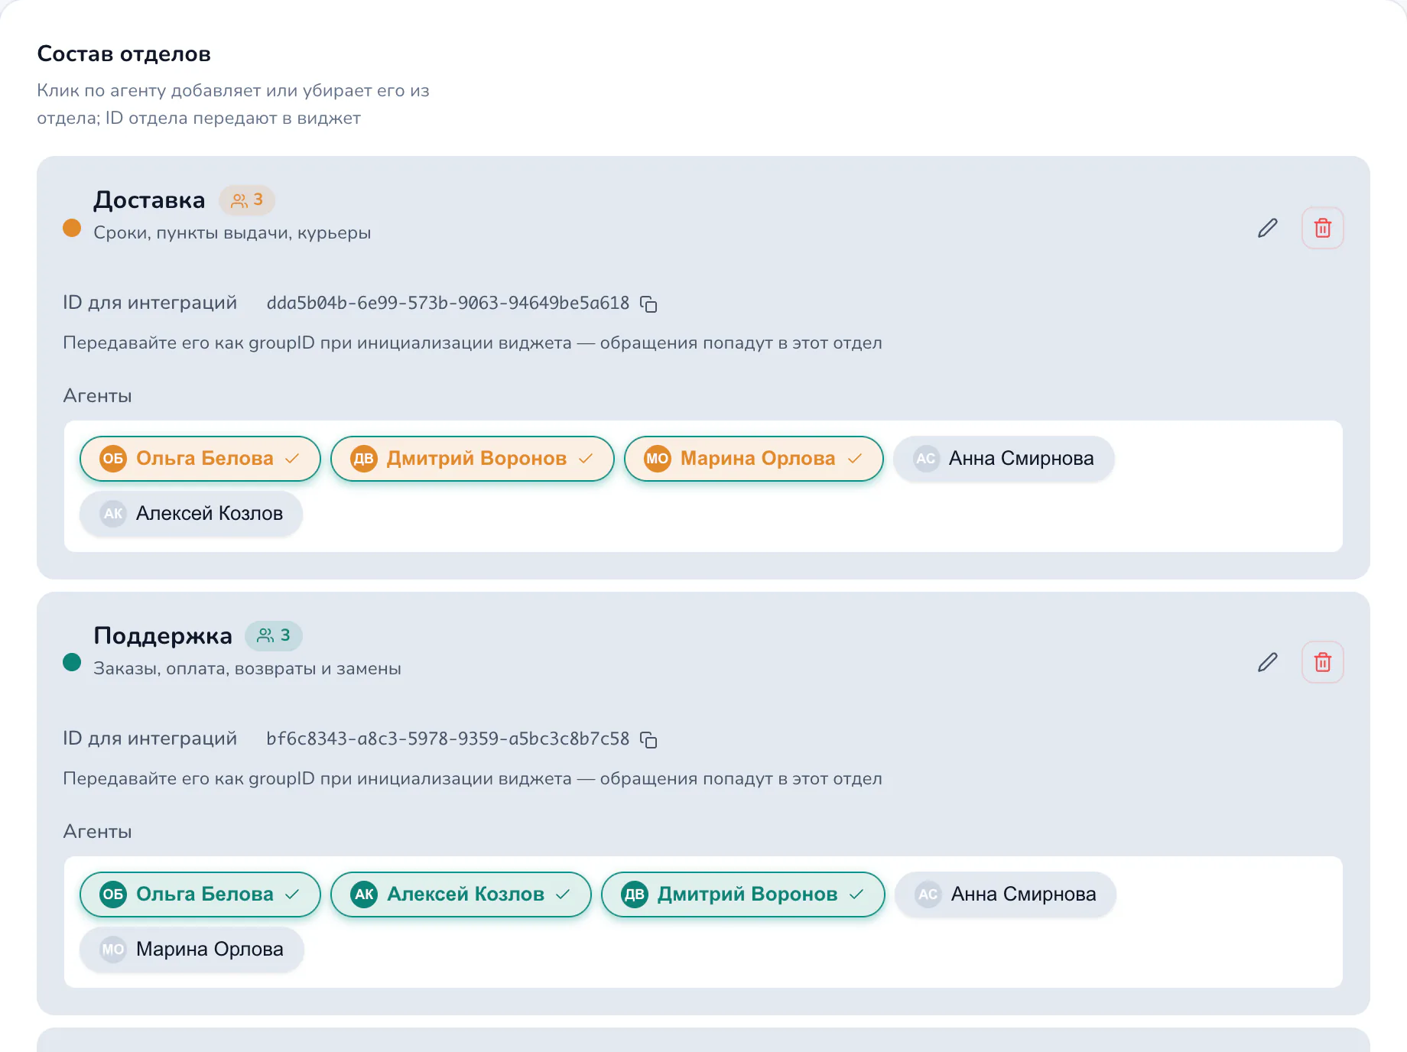1407x1052 pixels.
Task: Click 'ID для интеграций' label in Доставка
Action: 150,303
